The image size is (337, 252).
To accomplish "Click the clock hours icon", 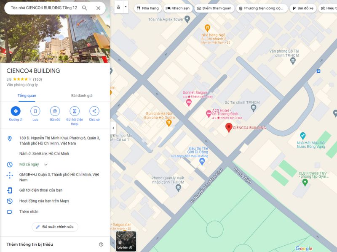I will click(x=10, y=165).
